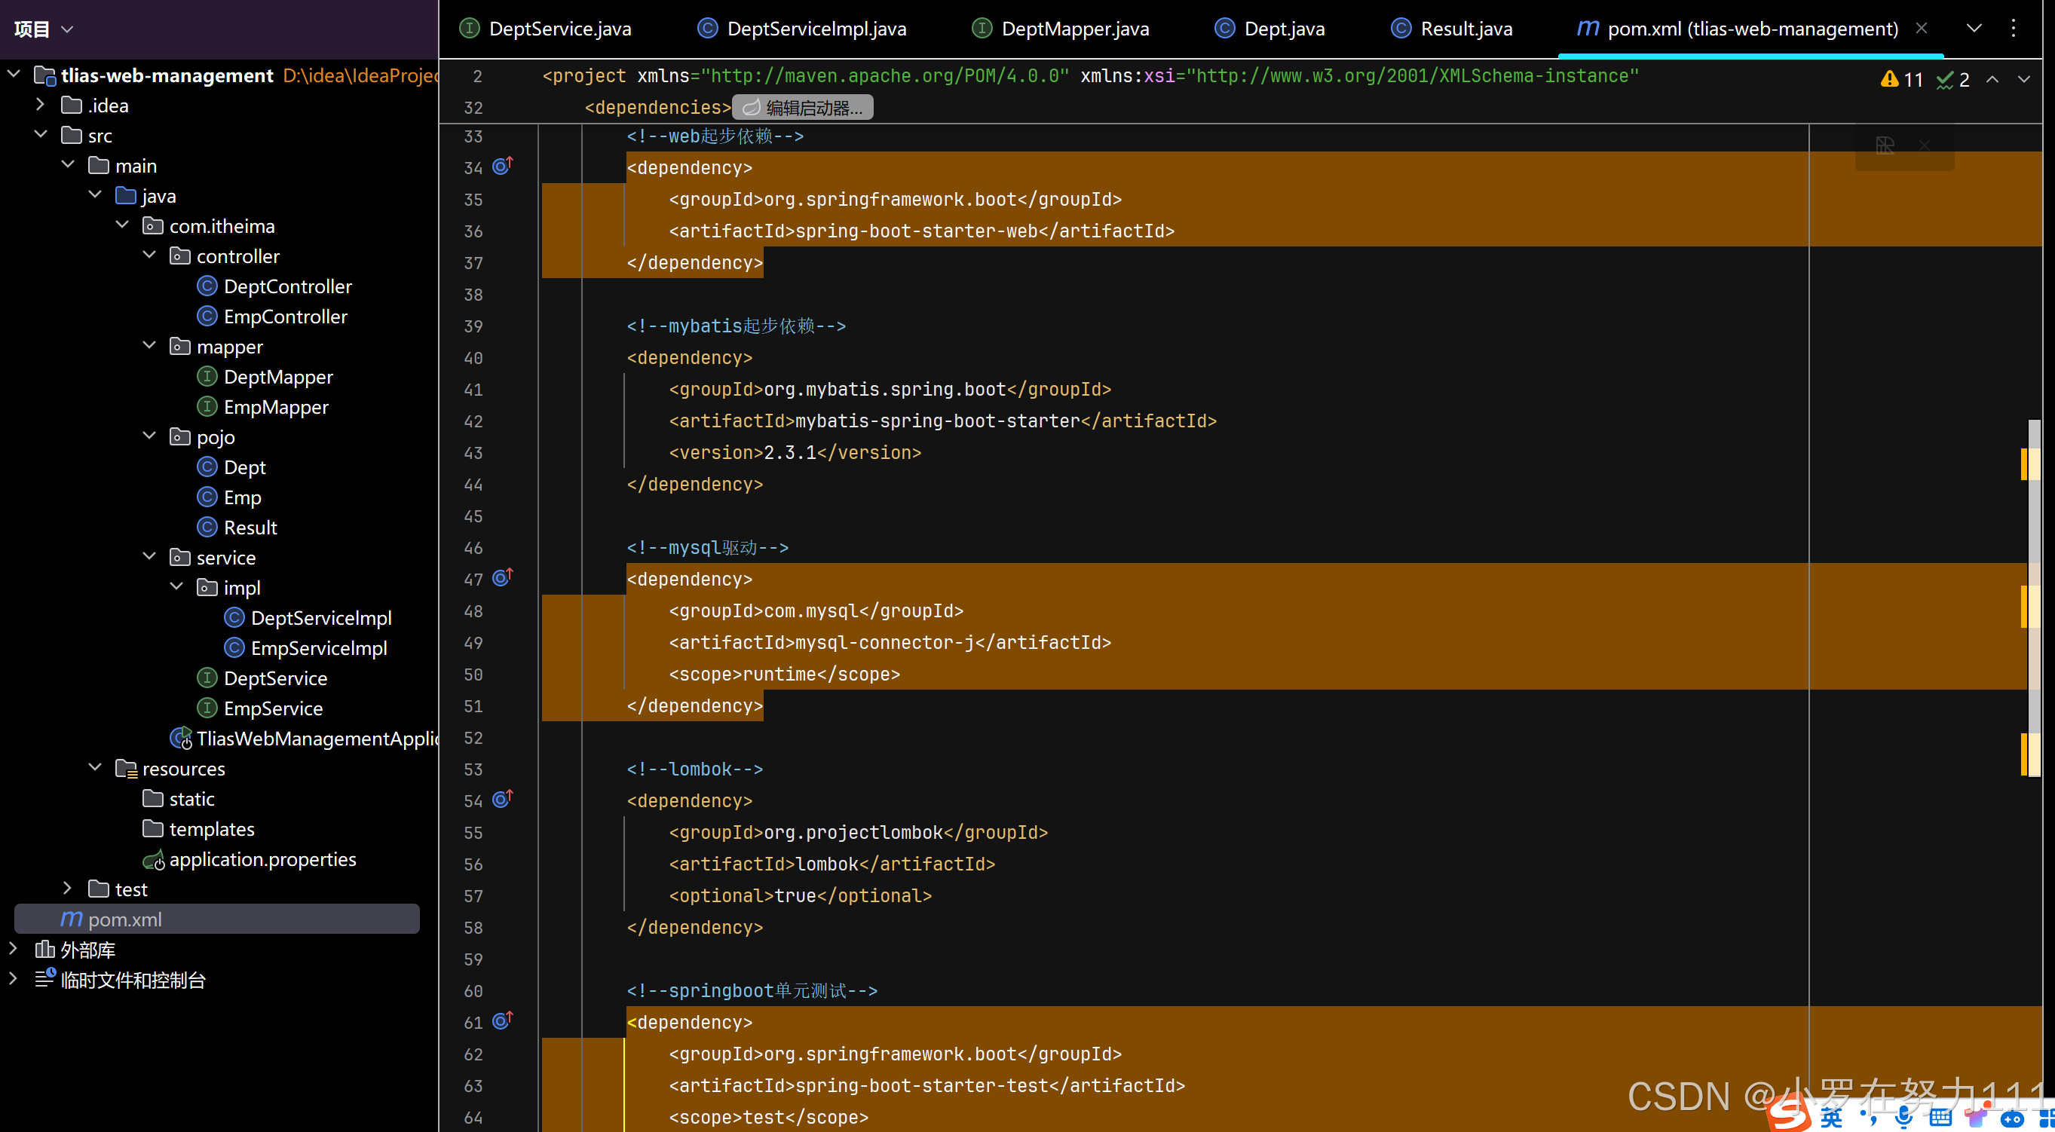Click the gutter icon on line 34
The width and height of the screenshot is (2055, 1132).
(x=502, y=166)
